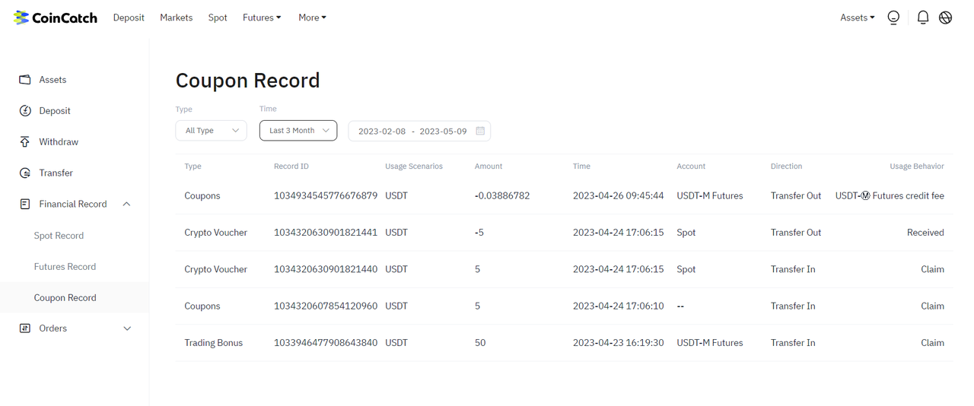This screenshot has width=974, height=406.
Task: Click the Withdraw icon in sidebar
Action: click(25, 142)
